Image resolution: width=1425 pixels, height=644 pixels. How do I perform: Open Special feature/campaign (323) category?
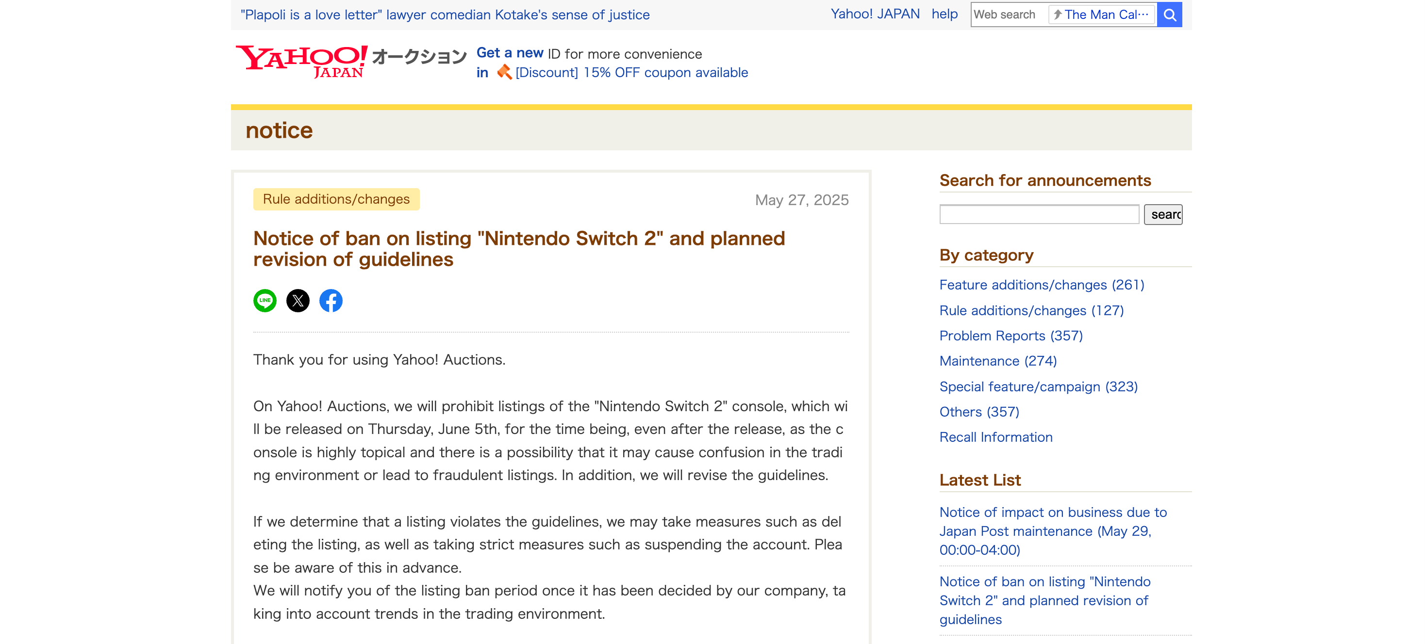coord(1038,386)
